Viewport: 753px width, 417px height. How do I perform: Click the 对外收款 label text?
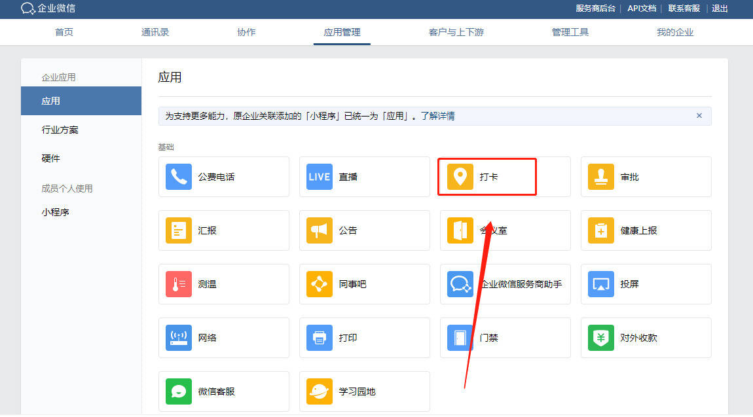pyautogui.click(x=638, y=338)
